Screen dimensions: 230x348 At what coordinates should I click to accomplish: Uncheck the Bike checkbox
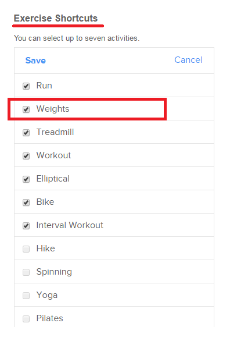[x=26, y=203]
